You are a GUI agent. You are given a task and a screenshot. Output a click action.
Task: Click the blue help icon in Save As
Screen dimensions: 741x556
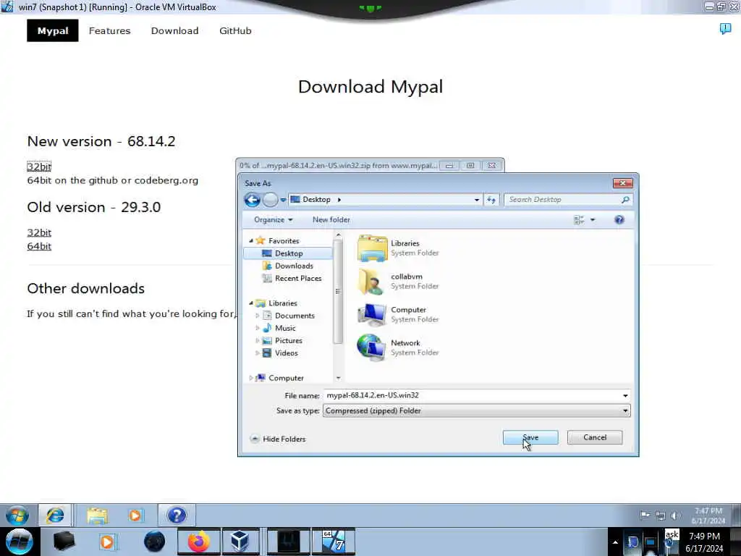[619, 220]
